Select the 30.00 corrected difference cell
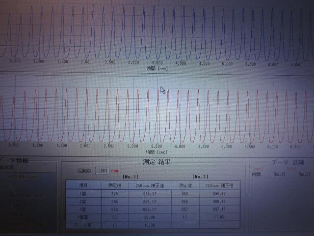This screenshot has height=236, width=314. [150, 217]
